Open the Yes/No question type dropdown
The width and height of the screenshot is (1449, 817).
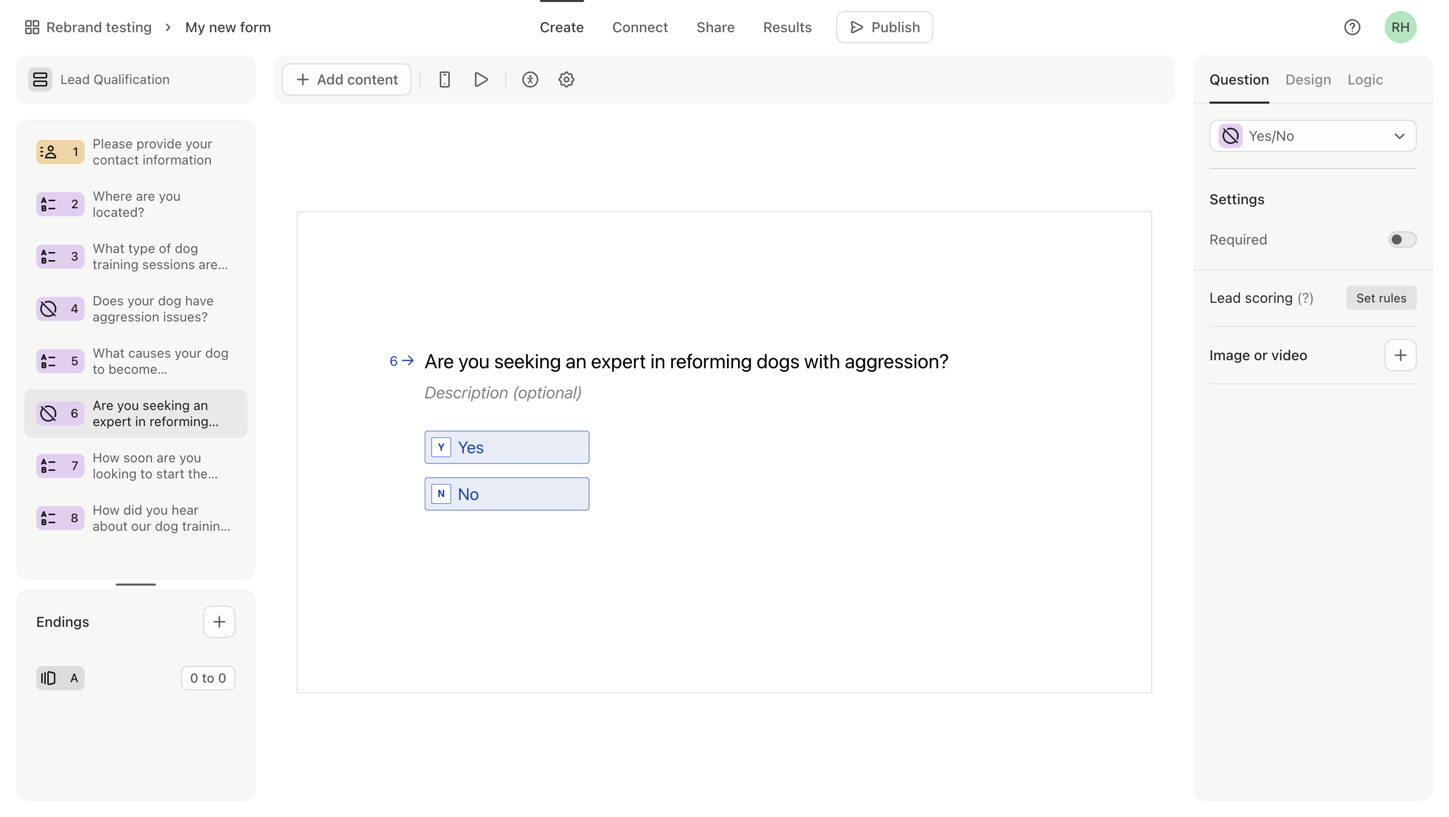[x=1313, y=136]
